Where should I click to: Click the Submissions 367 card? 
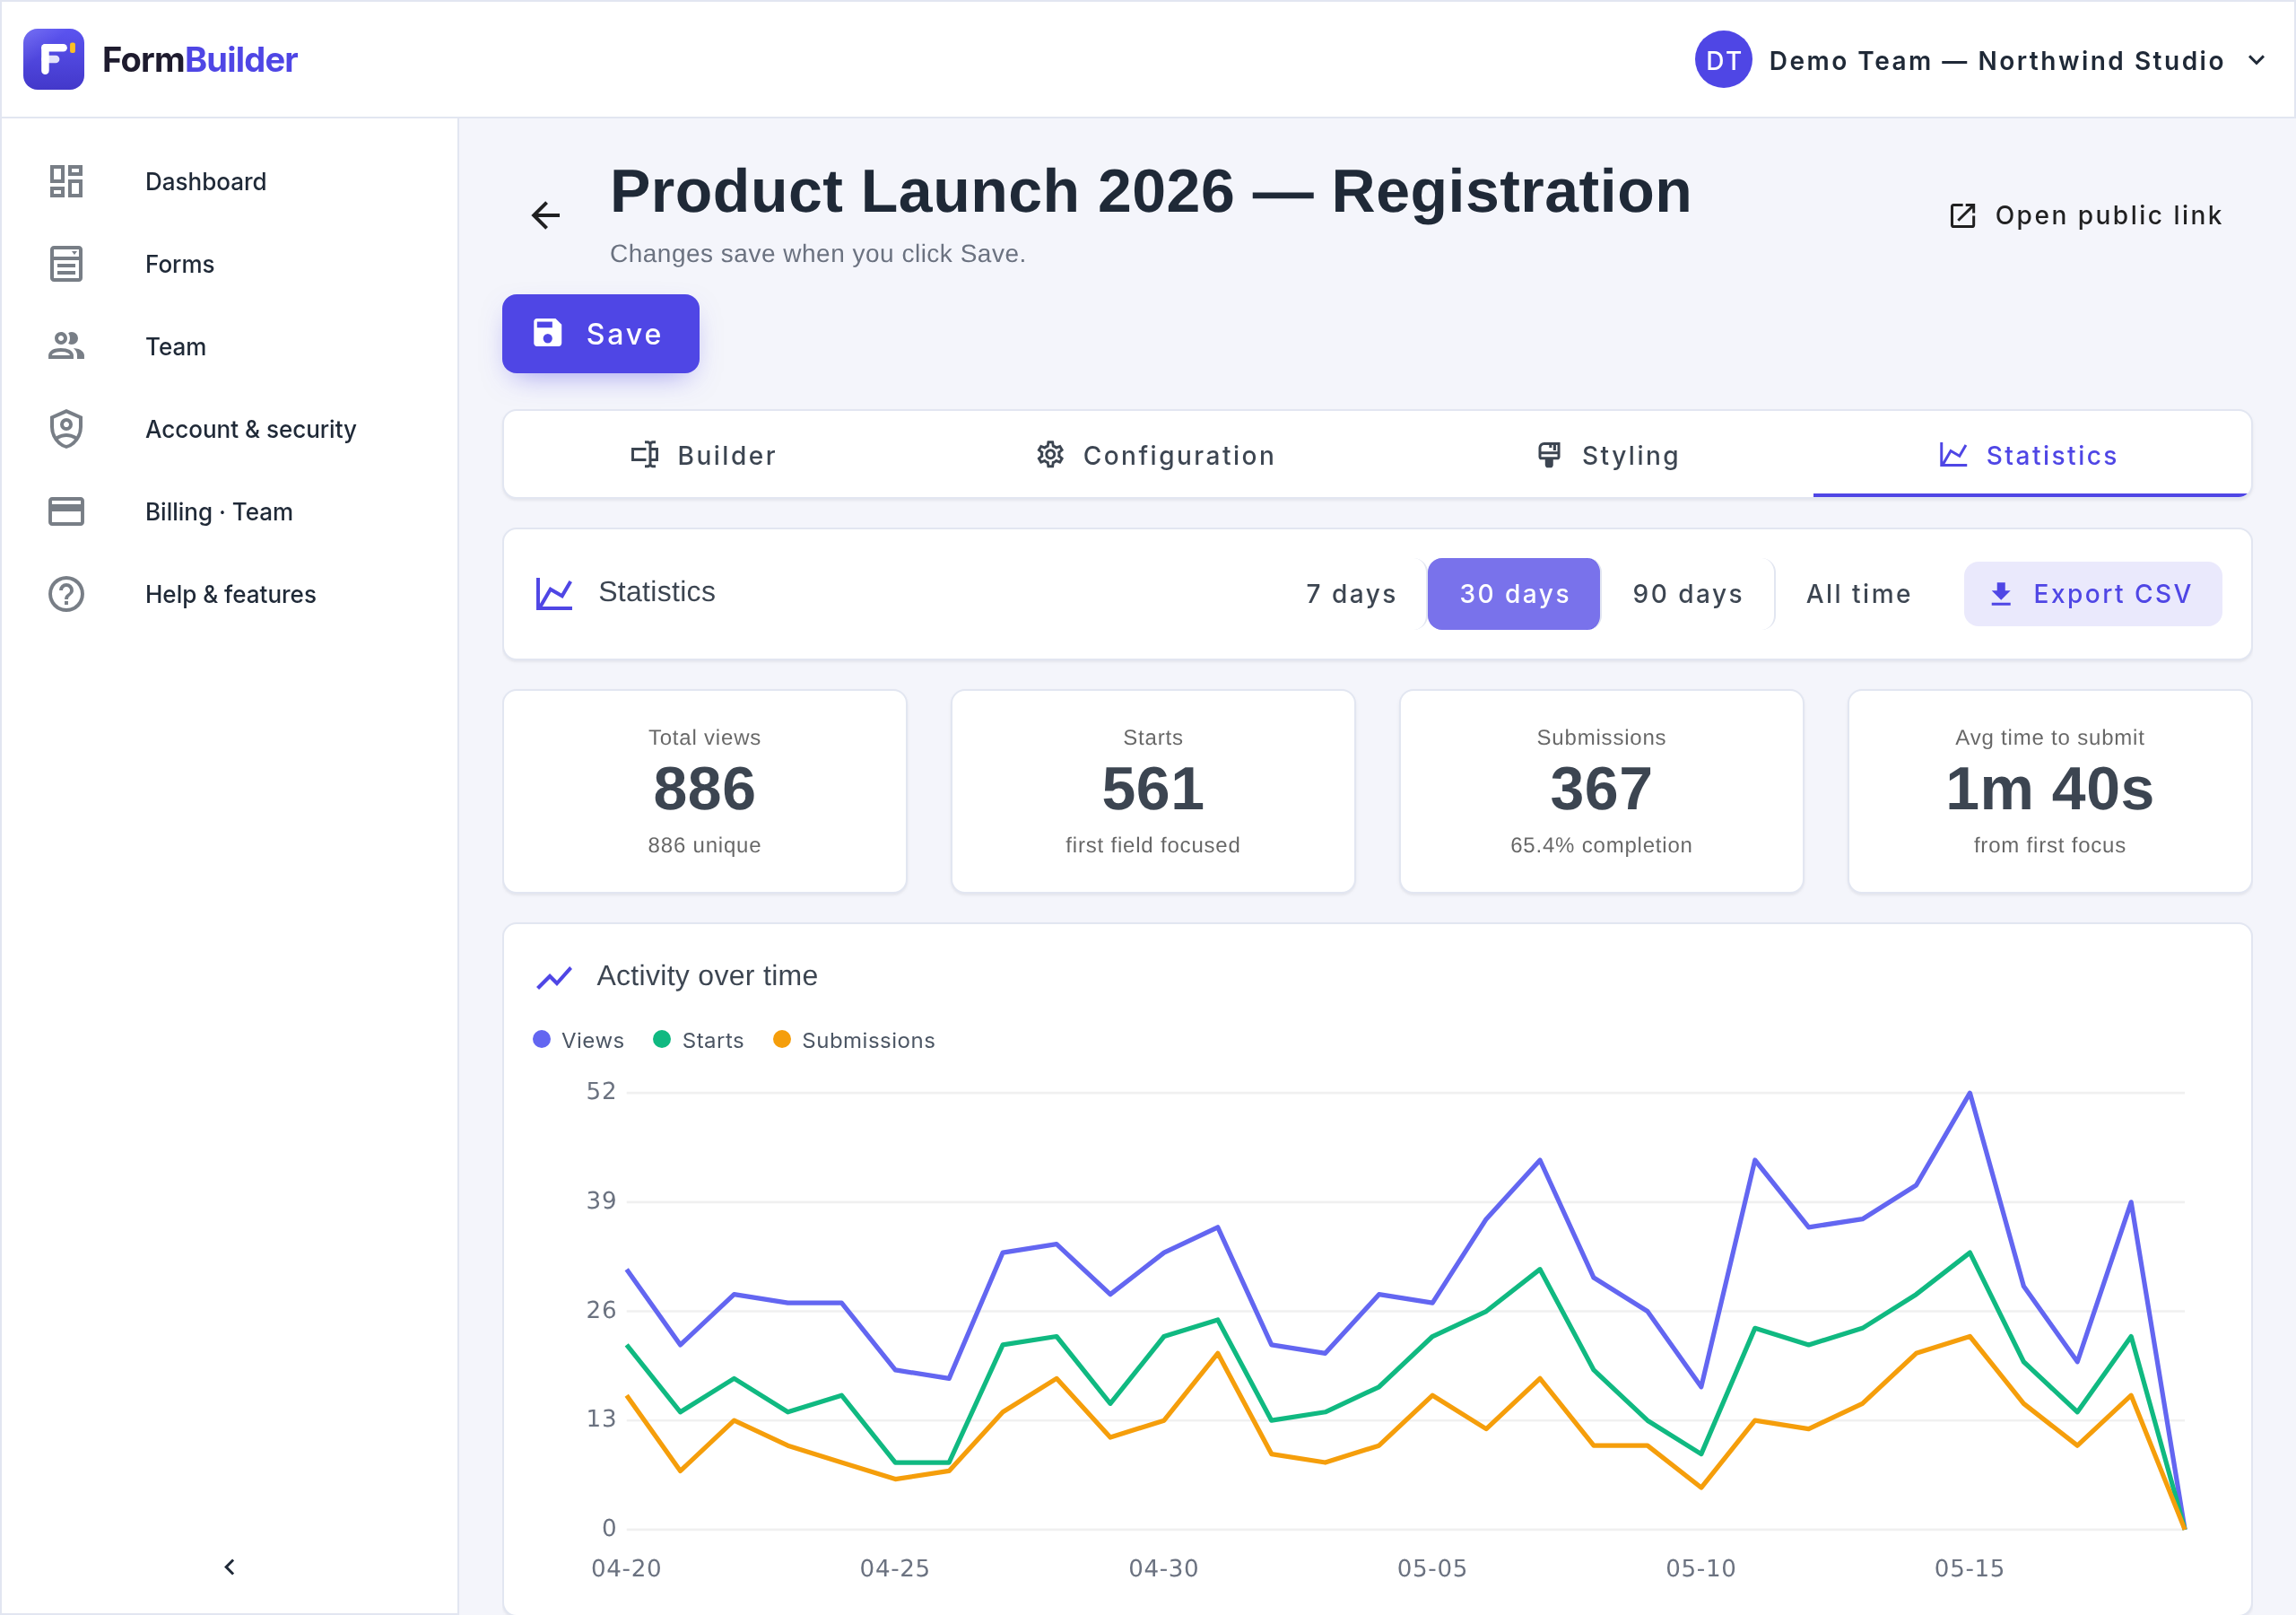coord(1601,790)
